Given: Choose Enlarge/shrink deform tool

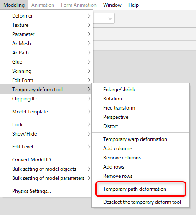Looking at the screenshot, I should point(140,90).
